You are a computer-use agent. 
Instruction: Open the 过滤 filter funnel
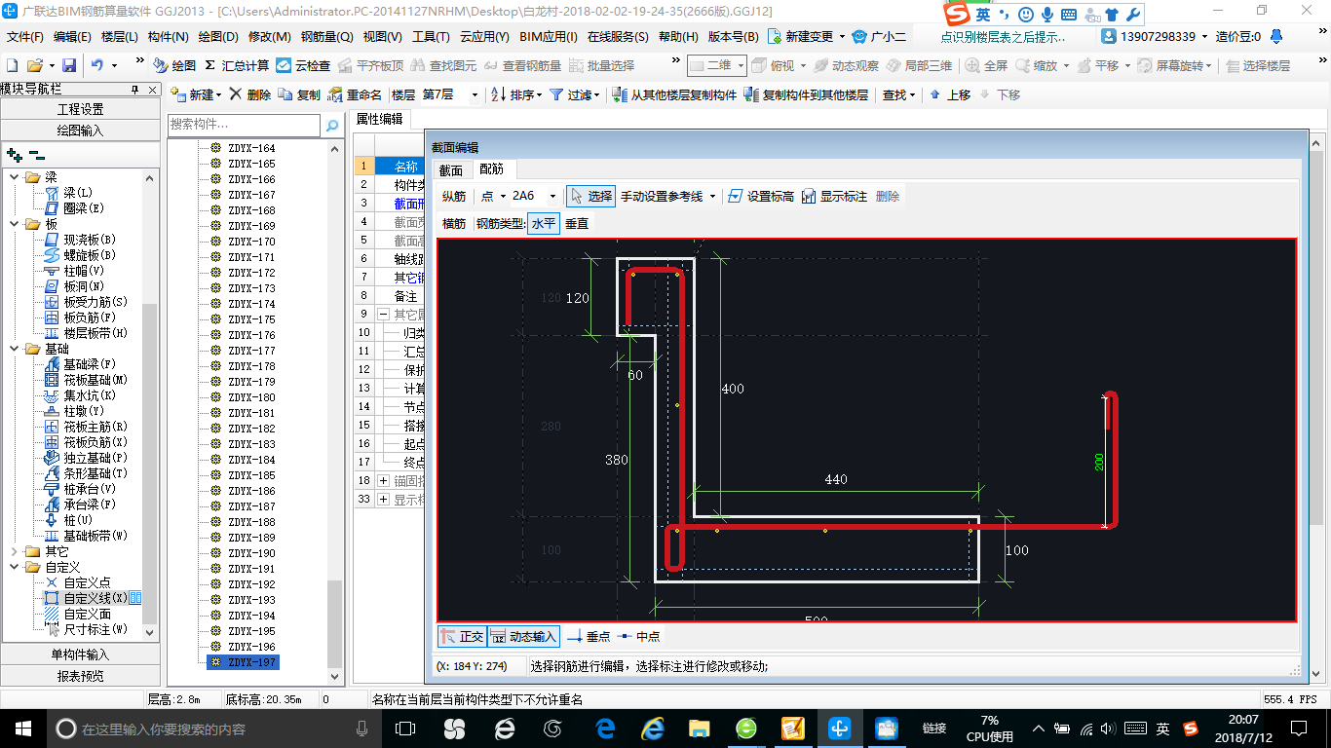(574, 94)
